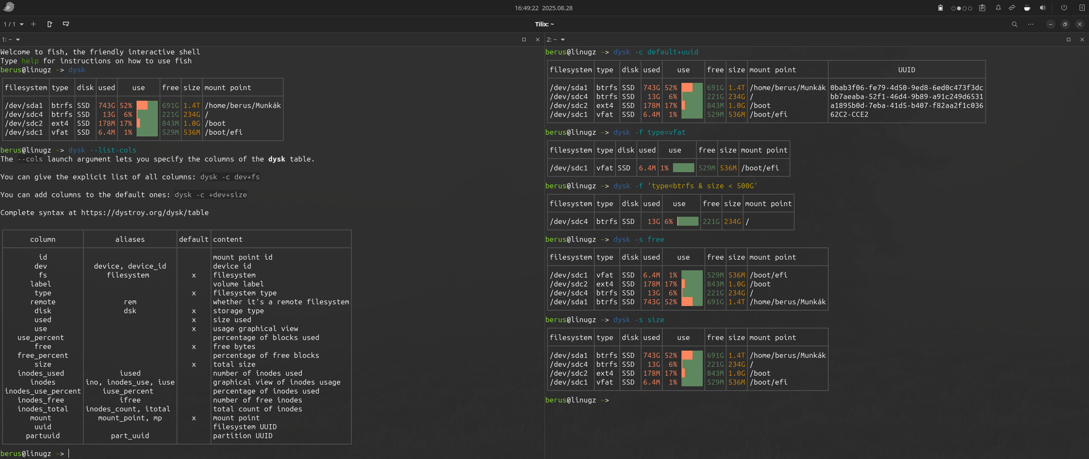Click 'graphical view of inodes usage' description
The image size is (1089, 459).
(277, 382)
